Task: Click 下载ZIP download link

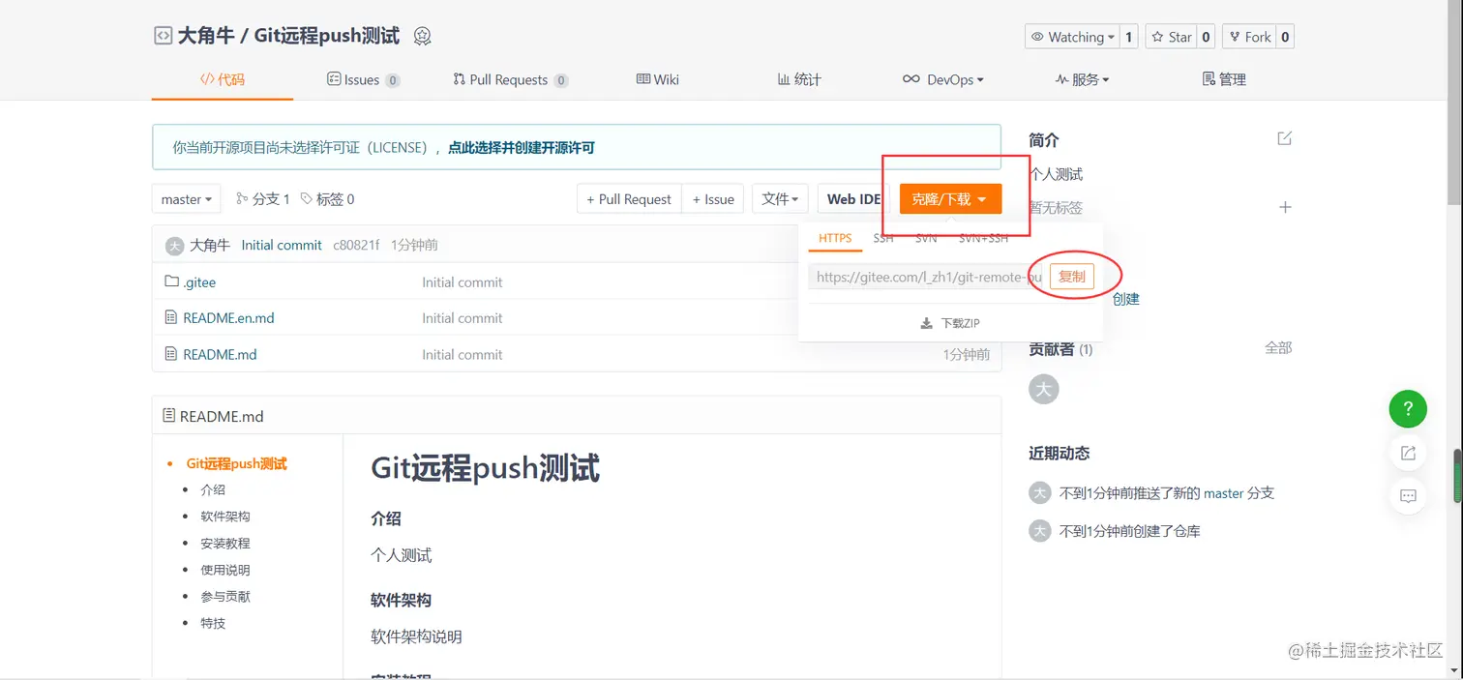Action: [950, 323]
